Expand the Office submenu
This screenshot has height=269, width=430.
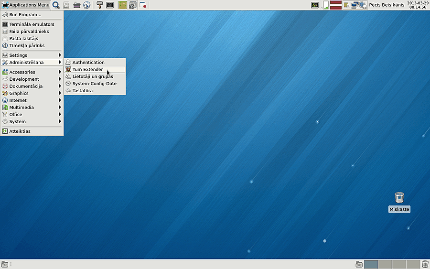point(32,114)
